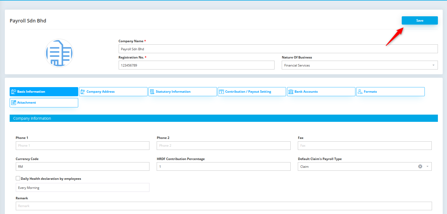The image size is (447, 214).
Task: Click the Contribution / Payout Setting icon
Action: coord(221,92)
